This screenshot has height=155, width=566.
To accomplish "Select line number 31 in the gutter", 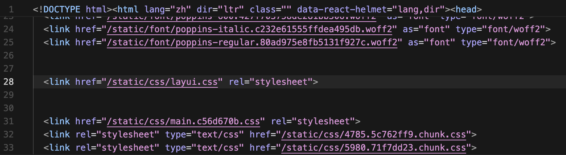I will coord(9,121).
